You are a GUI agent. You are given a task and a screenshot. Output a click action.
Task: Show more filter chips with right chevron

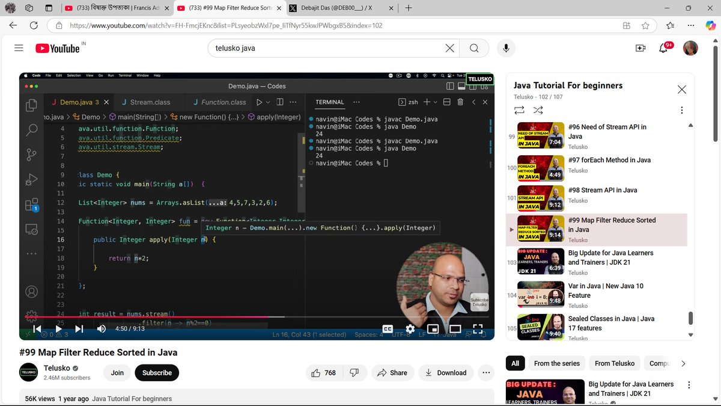point(683,363)
